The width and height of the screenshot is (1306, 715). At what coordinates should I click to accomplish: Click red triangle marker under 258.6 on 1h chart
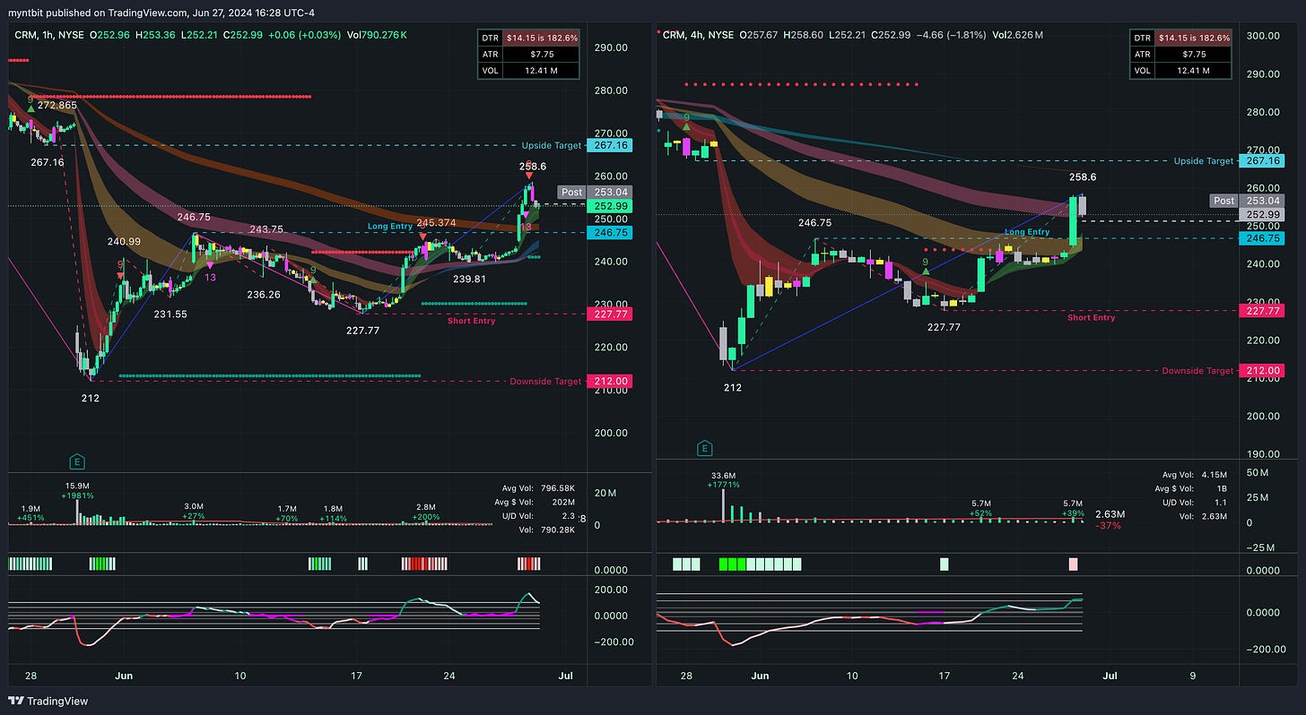click(529, 177)
